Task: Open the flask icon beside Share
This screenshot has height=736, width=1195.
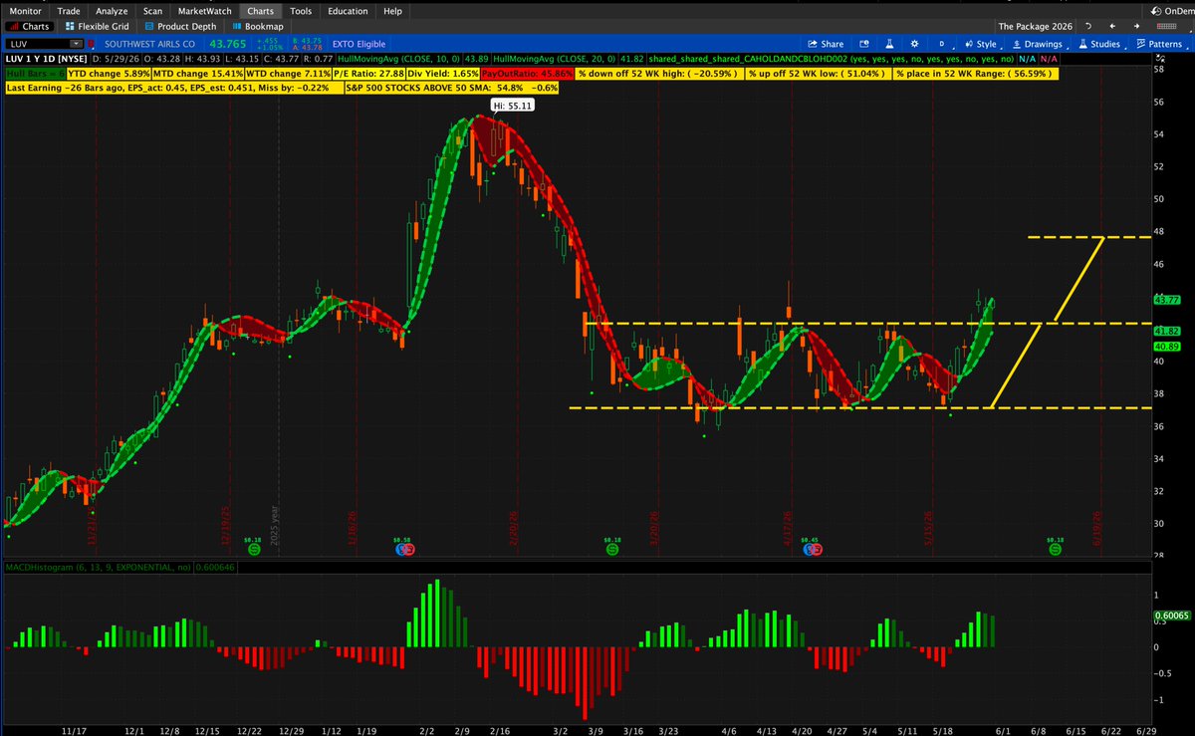Action: (889, 44)
